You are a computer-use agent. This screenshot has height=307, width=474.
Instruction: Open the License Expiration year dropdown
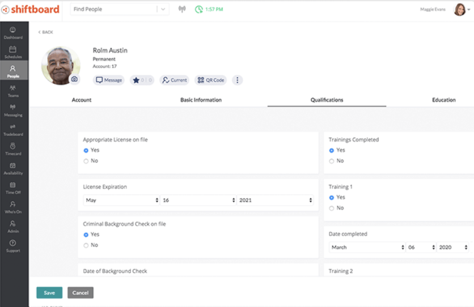point(275,200)
